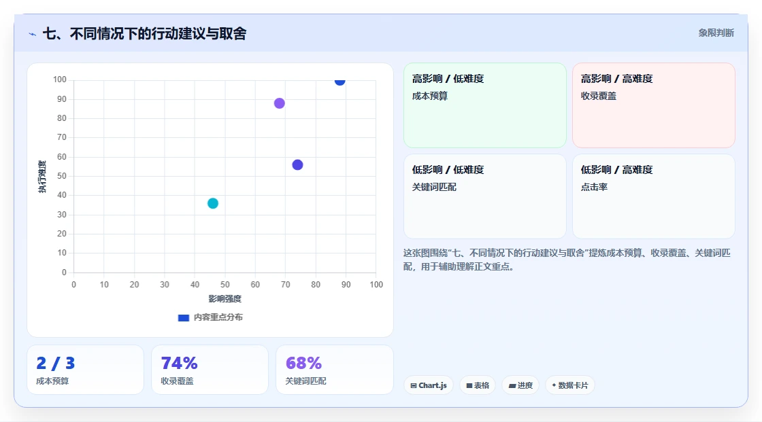Click the x-axis tick label 50
The image size is (762, 422).
point(225,285)
